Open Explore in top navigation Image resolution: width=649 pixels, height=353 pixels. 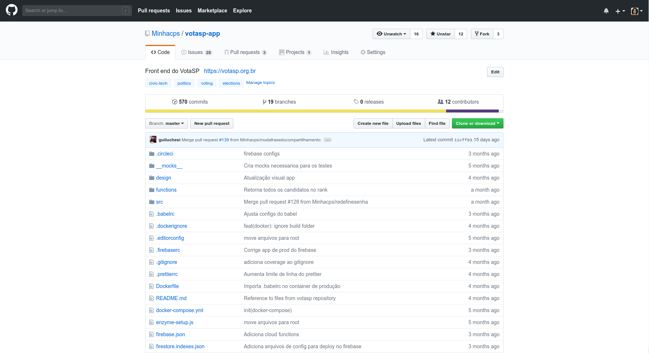point(242,11)
